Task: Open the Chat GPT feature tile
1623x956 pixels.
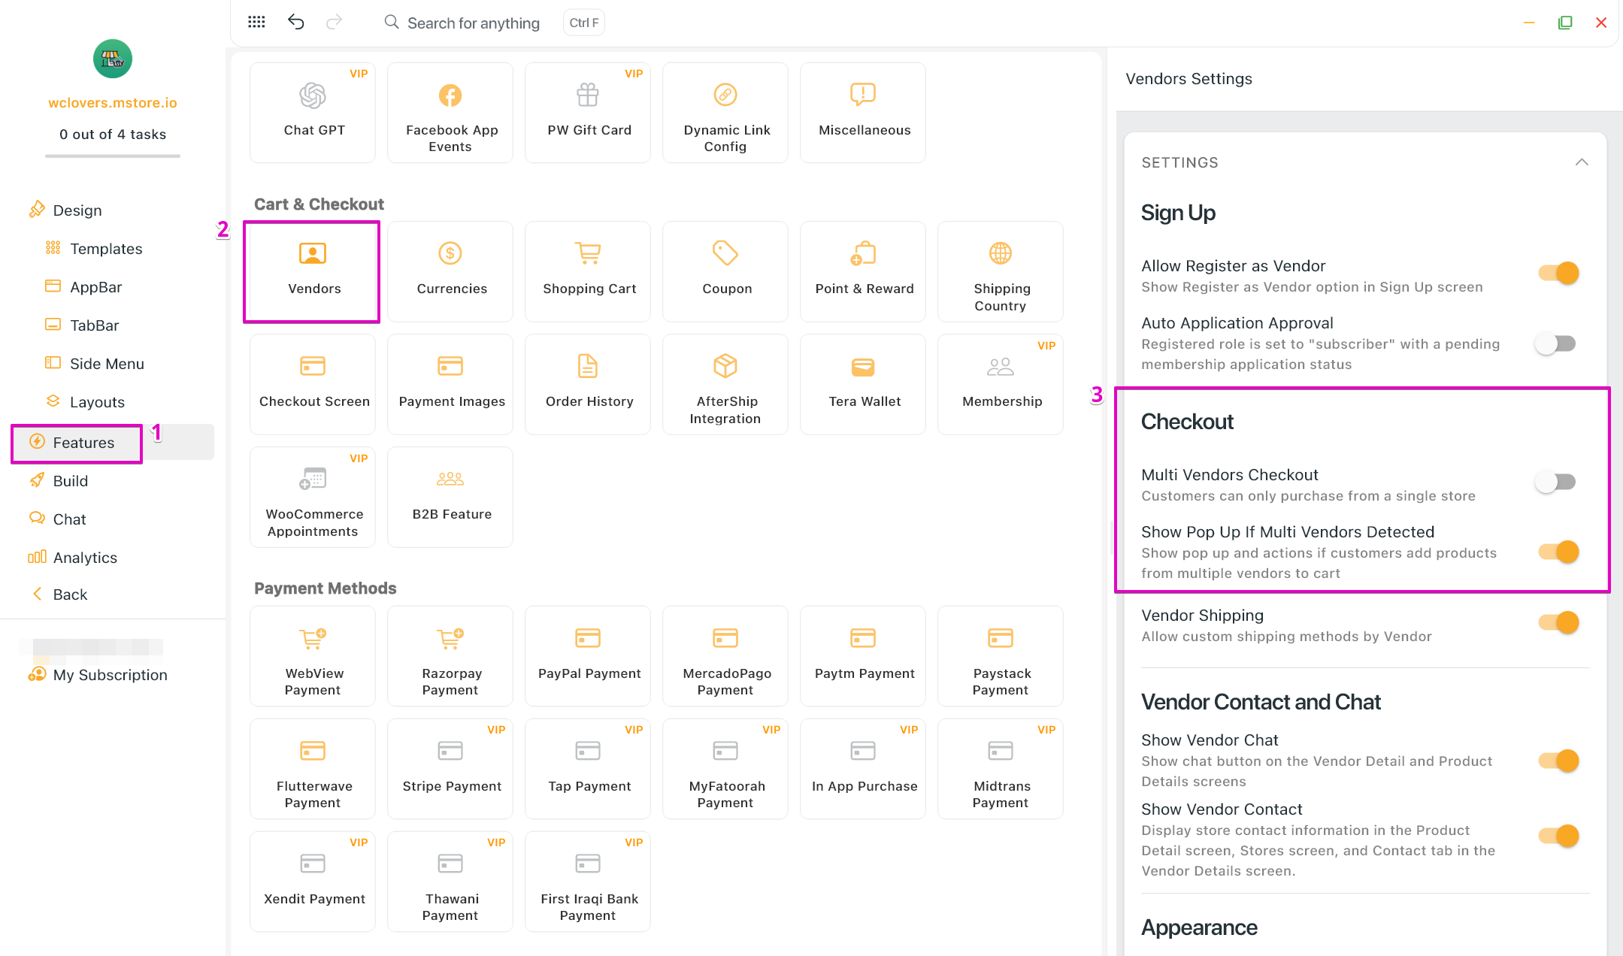Action: 313,112
